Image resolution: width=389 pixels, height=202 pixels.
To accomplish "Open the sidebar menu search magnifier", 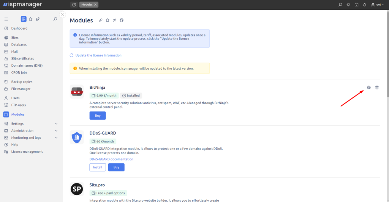I will [x=55, y=19].
